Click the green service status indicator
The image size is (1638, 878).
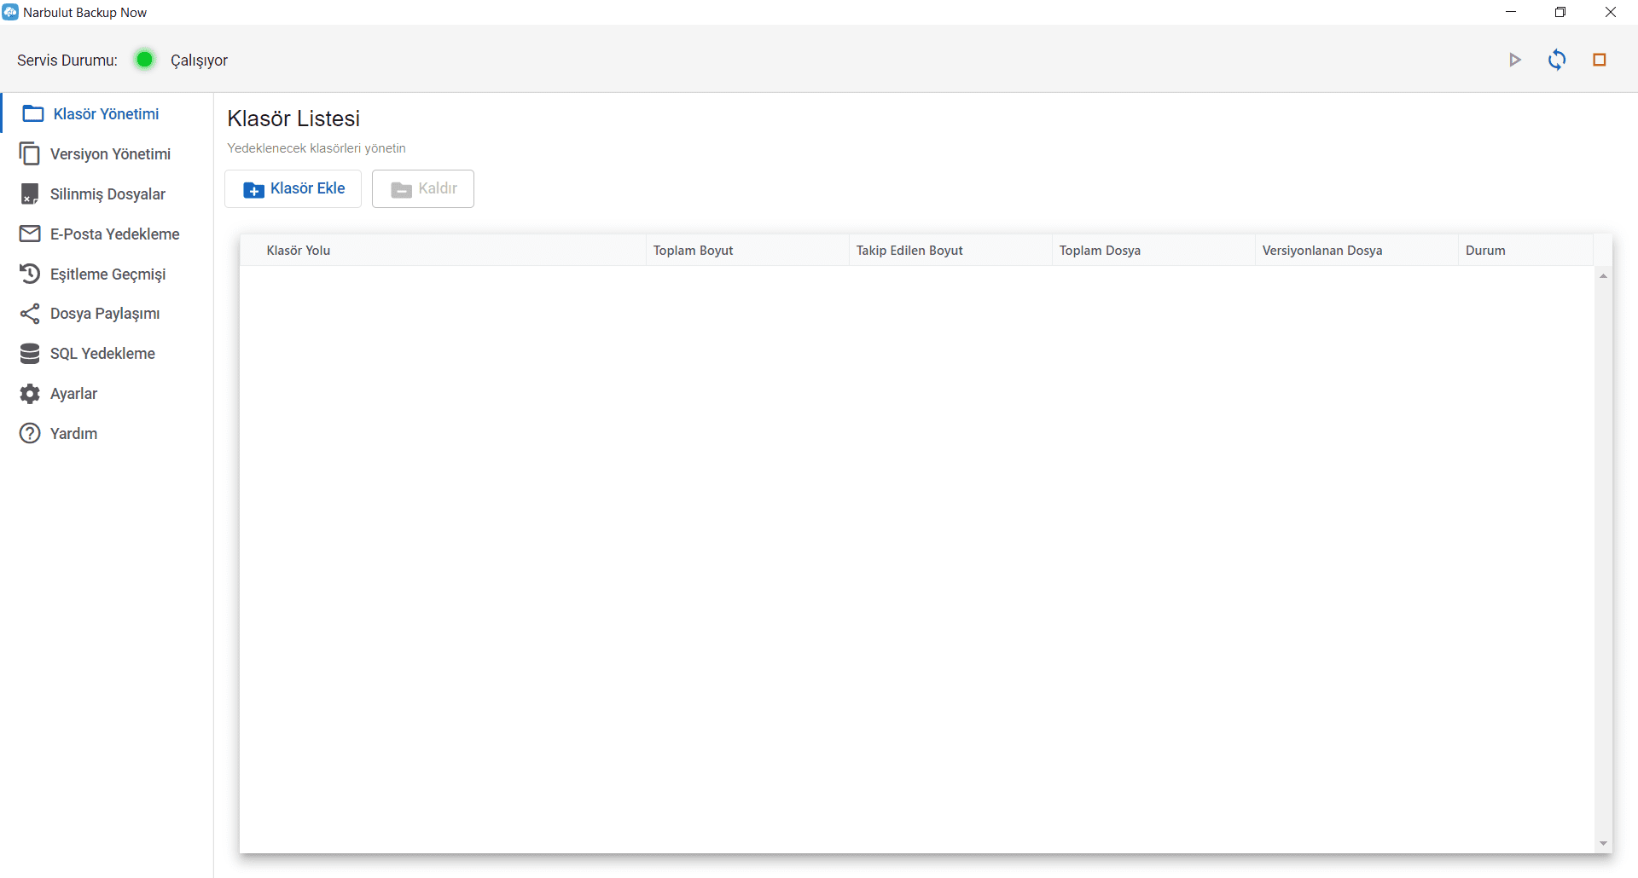144,60
